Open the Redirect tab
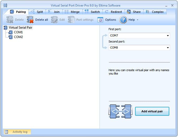The height and width of the screenshot is (137, 178). pos(114,12)
